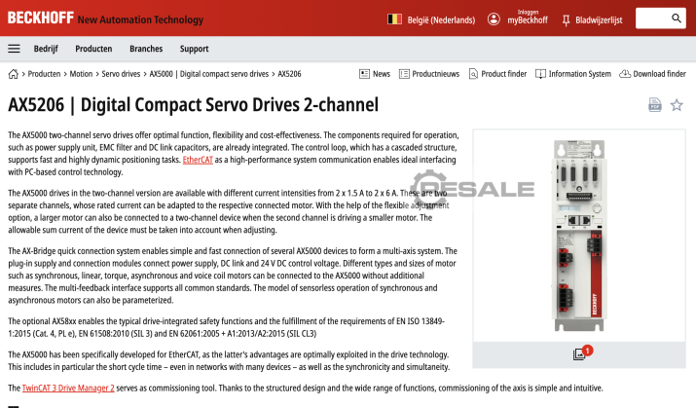Go to AX5000 Digital compact servo drives breadcrumb
Screen dimensions: 696x408
pos(209,74)
